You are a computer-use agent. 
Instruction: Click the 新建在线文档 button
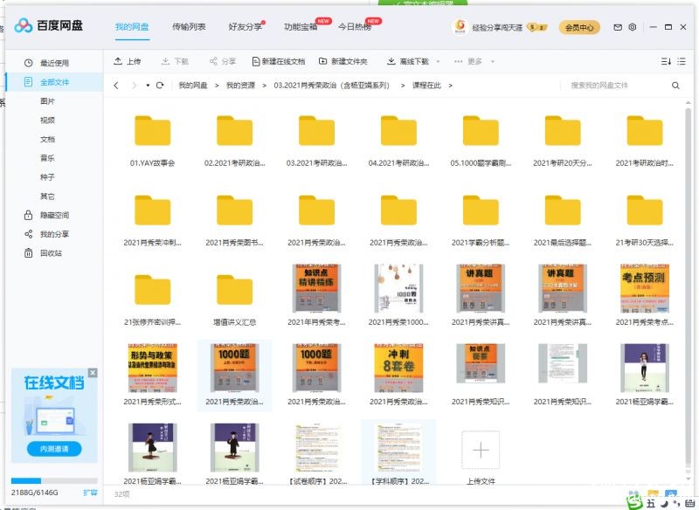[279, 61]
